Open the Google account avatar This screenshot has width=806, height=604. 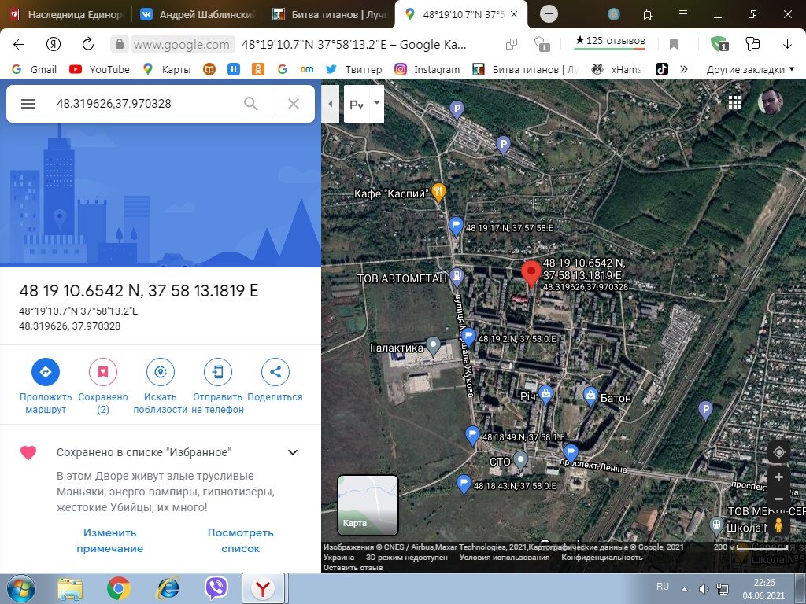coord(770,101)
